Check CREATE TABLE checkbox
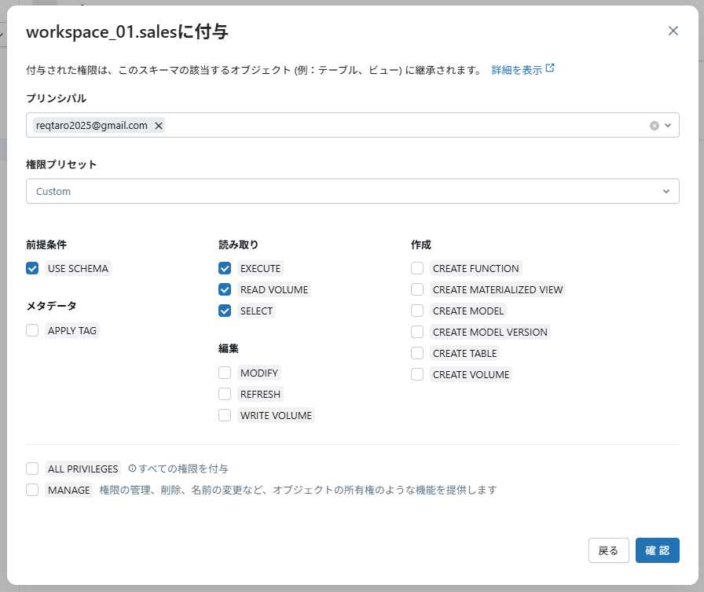Viewport: 704px width, 592px height. tap(417, 353)
